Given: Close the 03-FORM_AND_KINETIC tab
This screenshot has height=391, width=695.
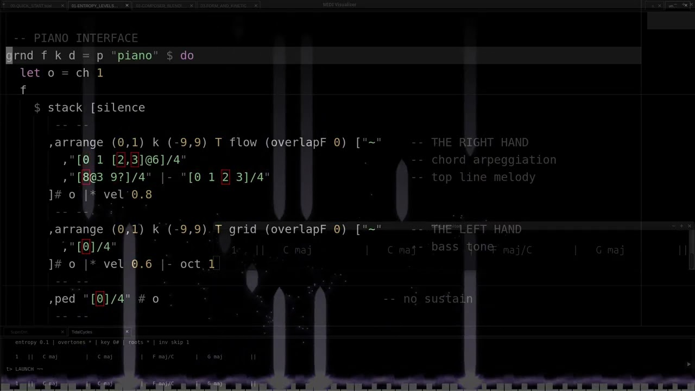Looking at the screenshot, I should tap(256, 5).
